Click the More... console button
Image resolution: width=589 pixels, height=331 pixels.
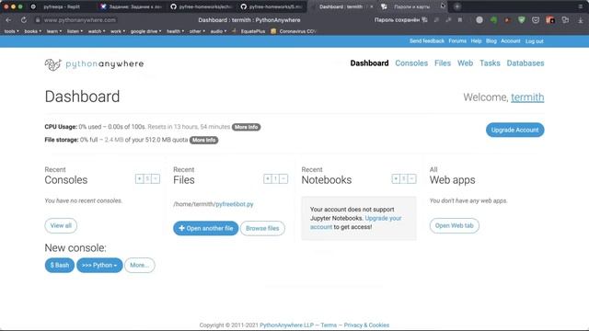[139, 266]
